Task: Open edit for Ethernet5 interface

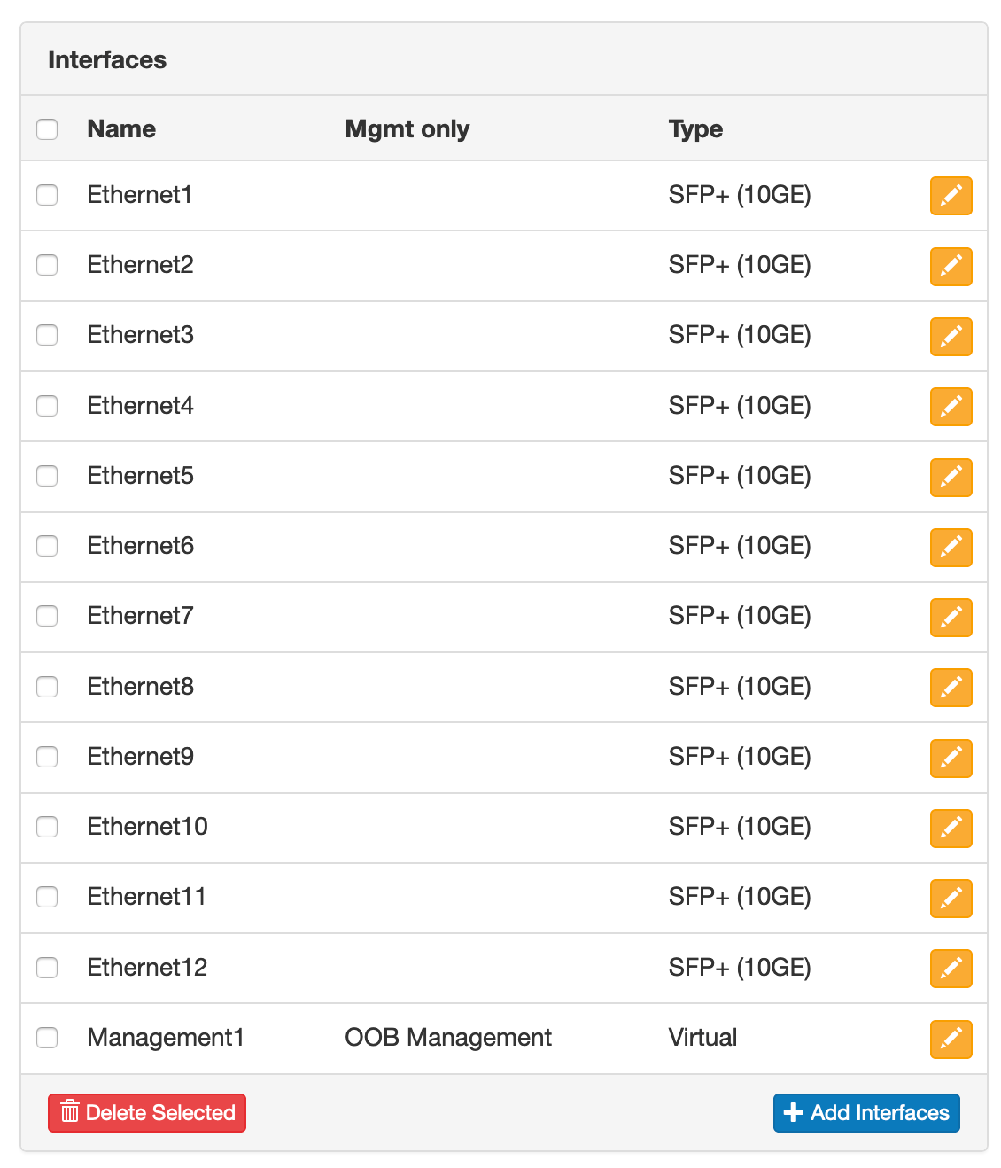Action: pos(951,477)
